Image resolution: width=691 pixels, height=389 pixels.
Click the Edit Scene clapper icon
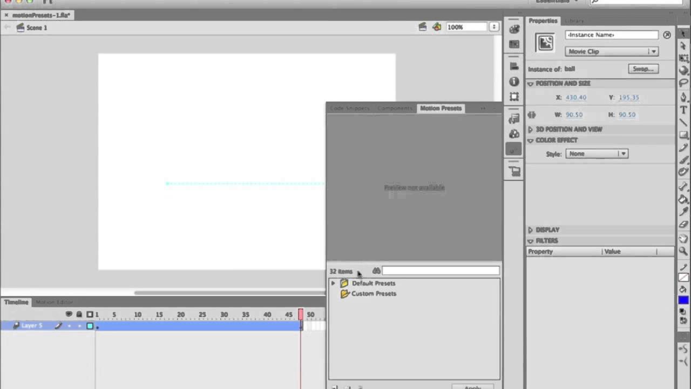click(423, 27)
